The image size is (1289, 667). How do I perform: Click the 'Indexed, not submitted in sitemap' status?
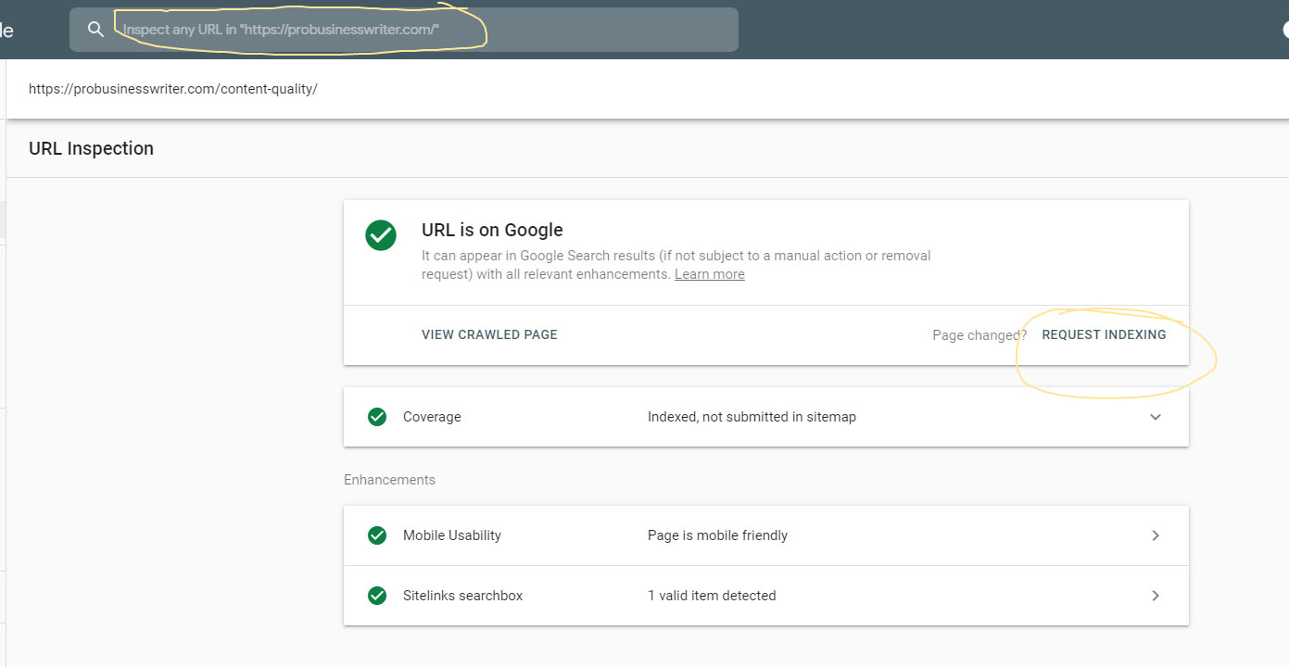[752, 417]
